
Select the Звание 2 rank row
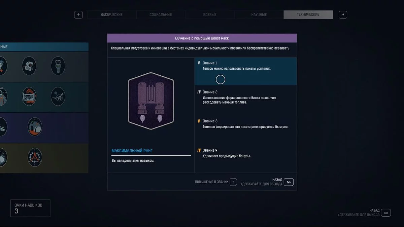coord(246,100)
